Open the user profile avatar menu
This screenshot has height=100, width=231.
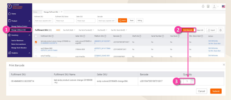pos(214,6)
